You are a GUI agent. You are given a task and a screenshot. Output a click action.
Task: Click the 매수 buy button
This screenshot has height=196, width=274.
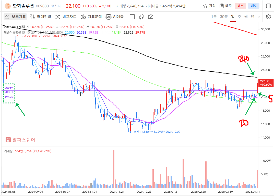241,6
